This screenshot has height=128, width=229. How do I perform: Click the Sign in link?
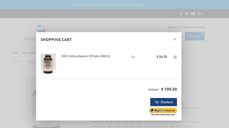172,27
